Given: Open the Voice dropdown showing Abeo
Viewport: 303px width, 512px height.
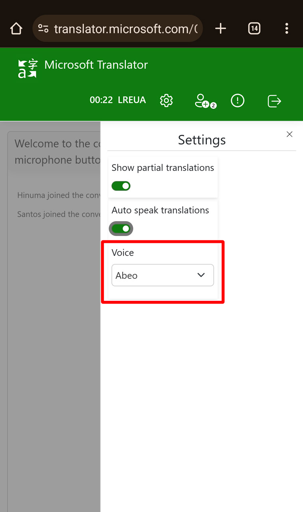Looking at the screenshot, I should pyautogui.click(x=162, y=275).
